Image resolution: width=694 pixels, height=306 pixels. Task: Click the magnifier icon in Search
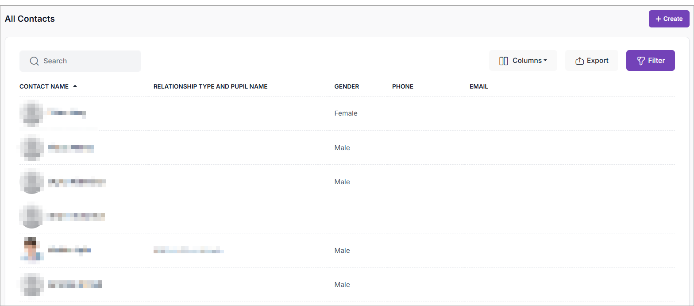[x=34, y=61]
